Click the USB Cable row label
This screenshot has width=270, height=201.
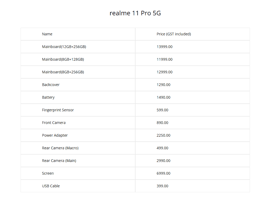pos(51,186)
